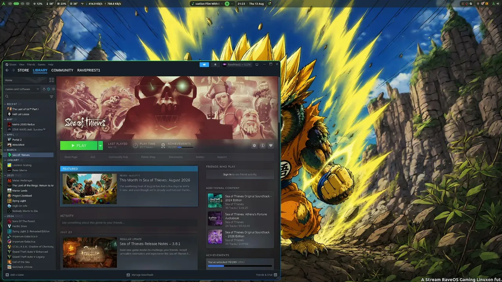Collapse the JANUARY library category

pos(5,160)
